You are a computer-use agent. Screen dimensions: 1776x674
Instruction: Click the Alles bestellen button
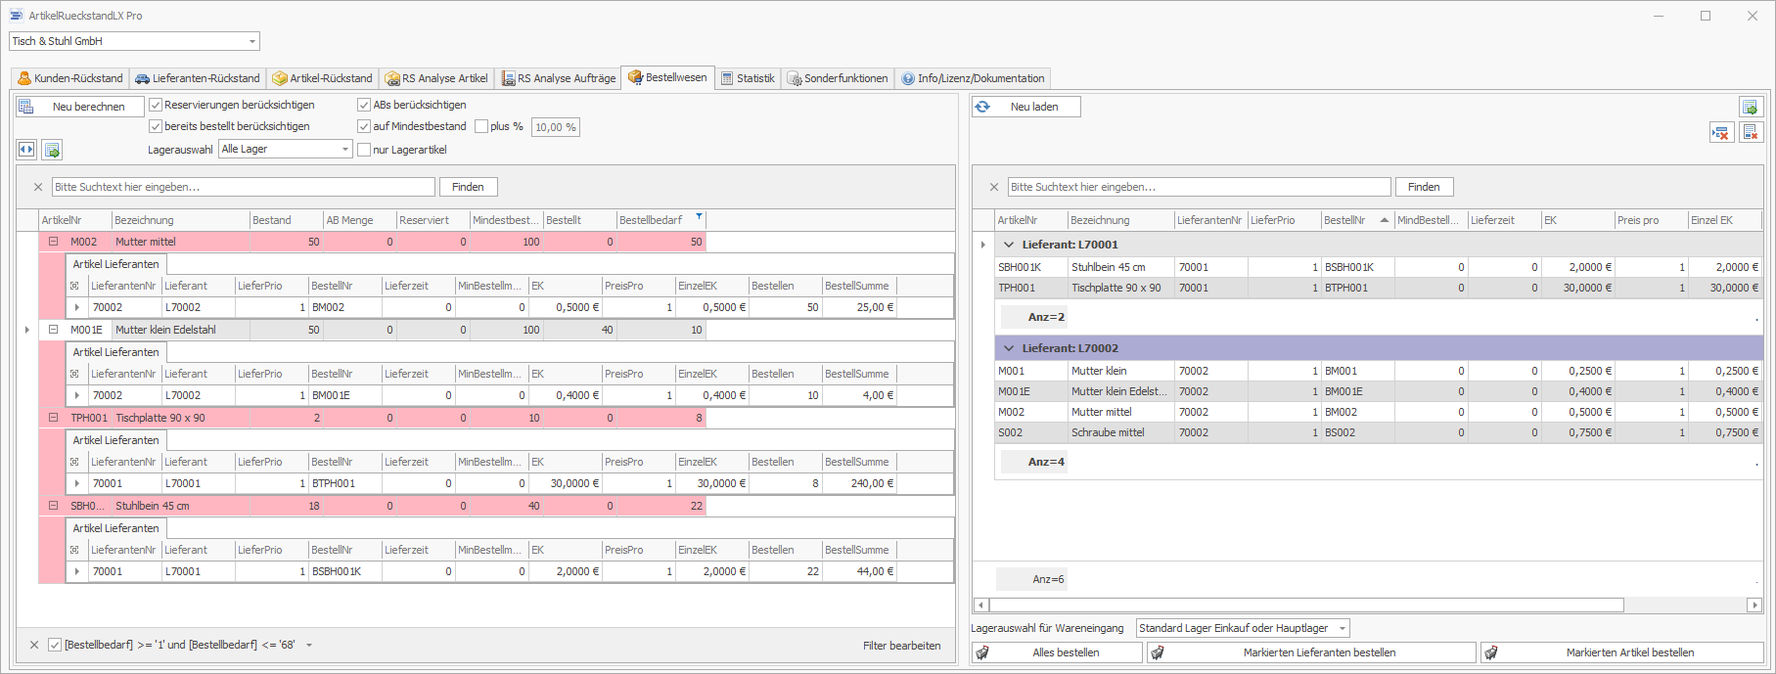pos(1057,652)
